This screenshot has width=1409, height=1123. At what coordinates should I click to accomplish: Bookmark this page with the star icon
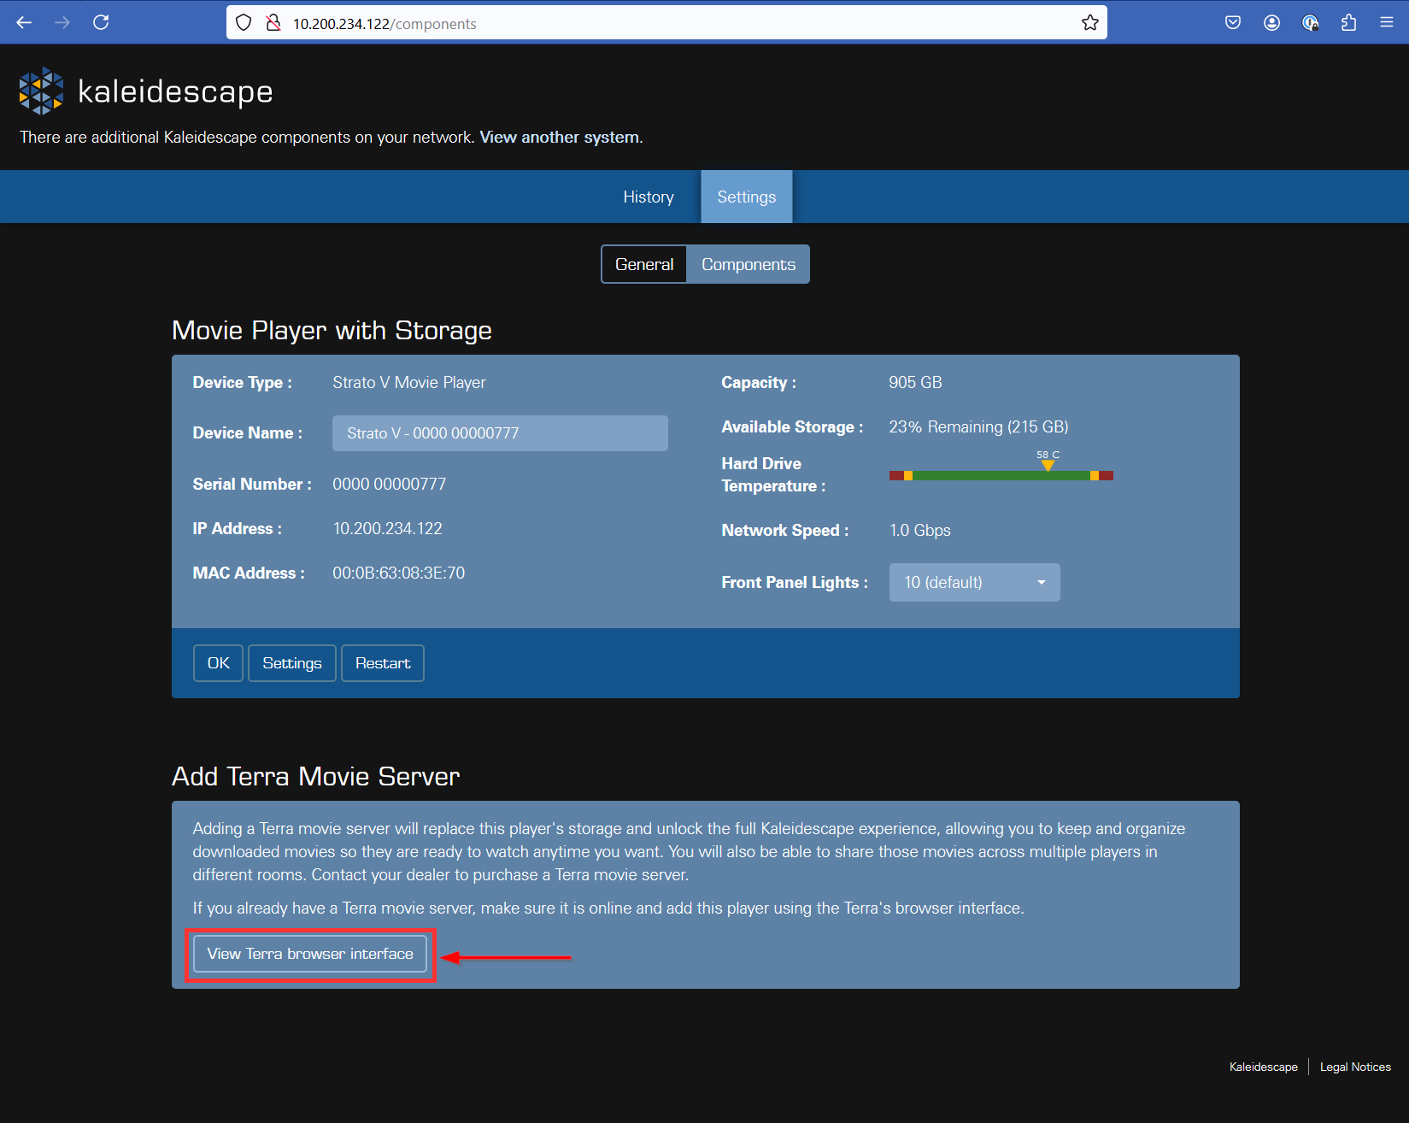pyautogui.click(x=1090, y=22)
